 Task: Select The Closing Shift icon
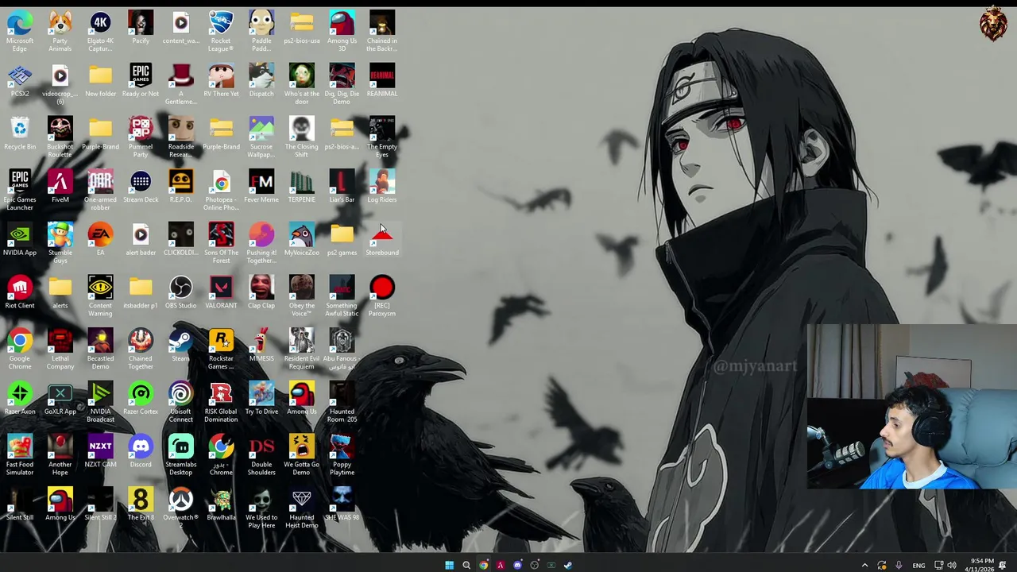(x=302, y=137)
